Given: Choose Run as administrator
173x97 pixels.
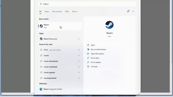Looking at the screenshot, I should 98,49.
